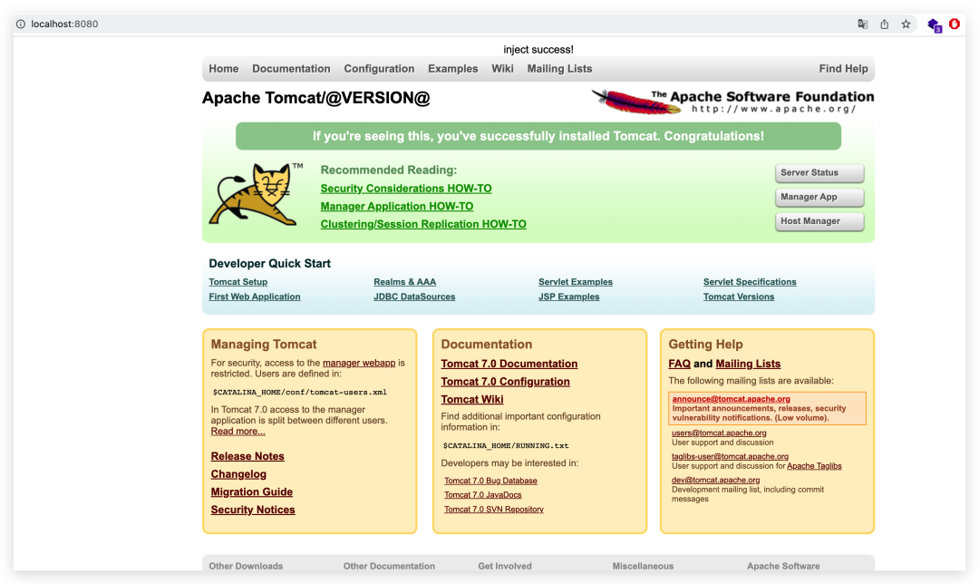Click the Host Manager button

click(819, 222)
